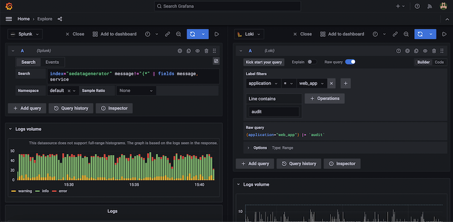The width and height of the screenshot is (453, 222).
Task: Switch Loki editor to Code mode
Action: click(x=439, y=62)
